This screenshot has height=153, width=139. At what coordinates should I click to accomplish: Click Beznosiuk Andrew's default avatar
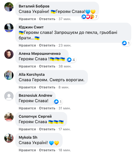pos(9,96)
